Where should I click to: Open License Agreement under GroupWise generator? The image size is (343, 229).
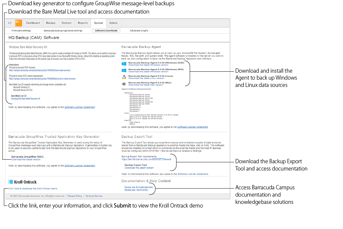pyautogui.click(x=79, y=166)
